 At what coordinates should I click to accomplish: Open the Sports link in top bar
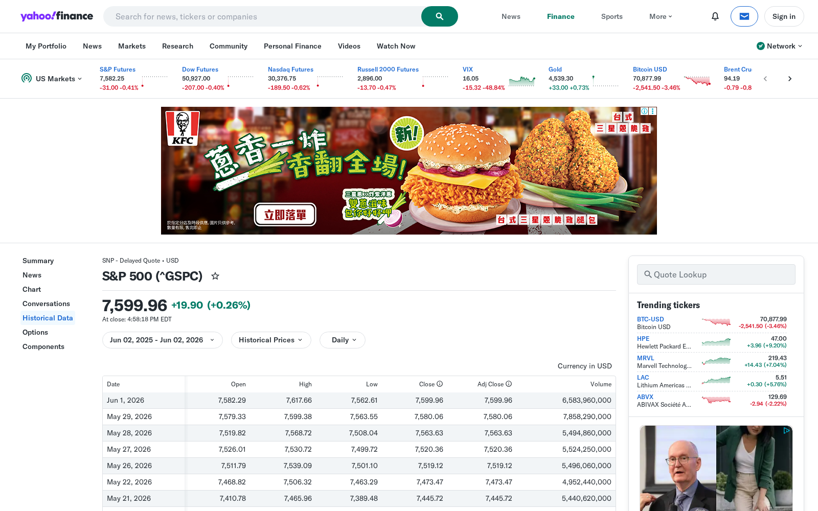611,16
